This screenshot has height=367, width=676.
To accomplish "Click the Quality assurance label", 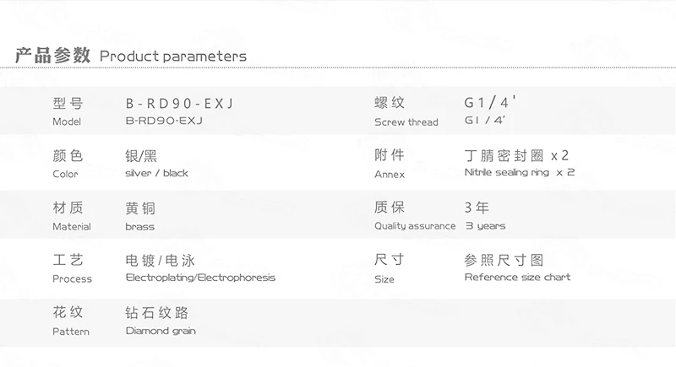I will click(x=415, y=226).
